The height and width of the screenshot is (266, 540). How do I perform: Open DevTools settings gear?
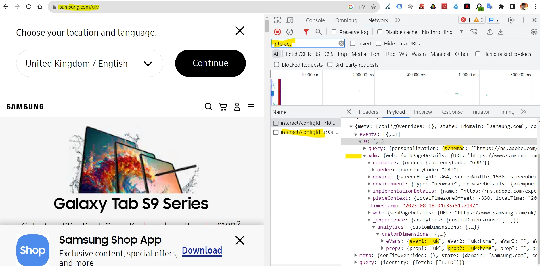pyautogui.click(x=511, y=20)
